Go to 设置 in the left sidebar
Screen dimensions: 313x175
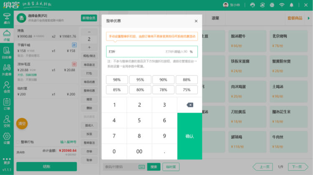point(7,139)
